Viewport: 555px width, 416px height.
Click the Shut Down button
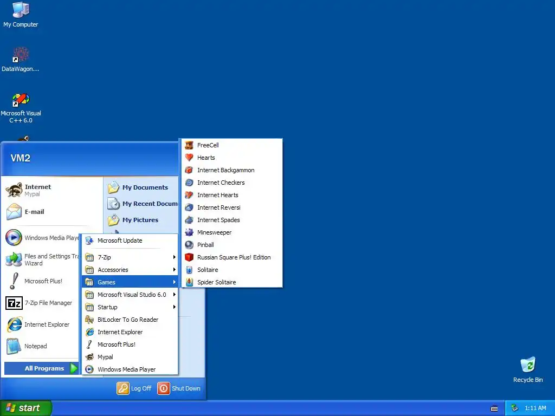[x=179, y=388]
